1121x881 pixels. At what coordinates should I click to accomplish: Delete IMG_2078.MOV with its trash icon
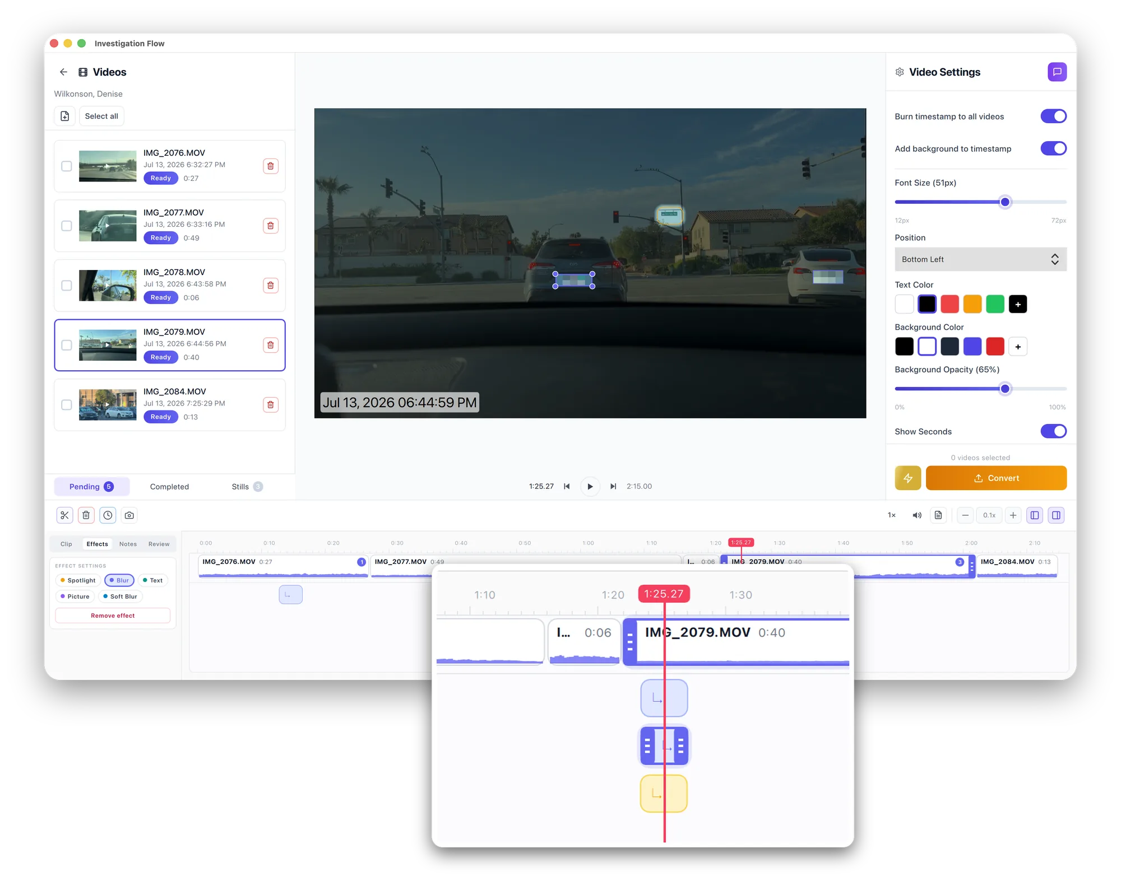point(271,286)
